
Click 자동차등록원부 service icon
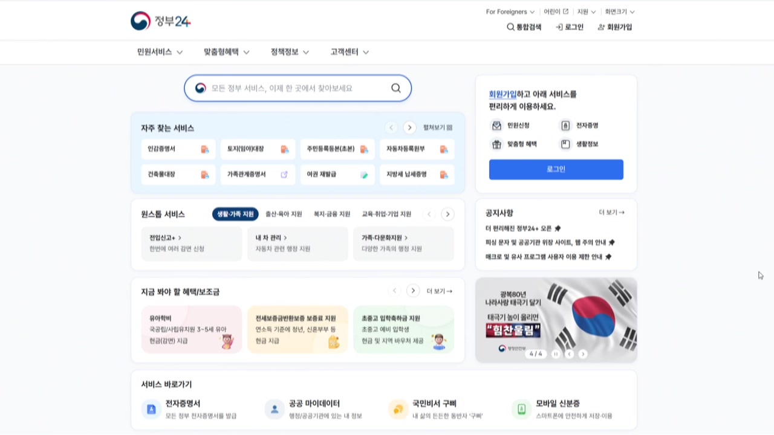pos(444,149)
